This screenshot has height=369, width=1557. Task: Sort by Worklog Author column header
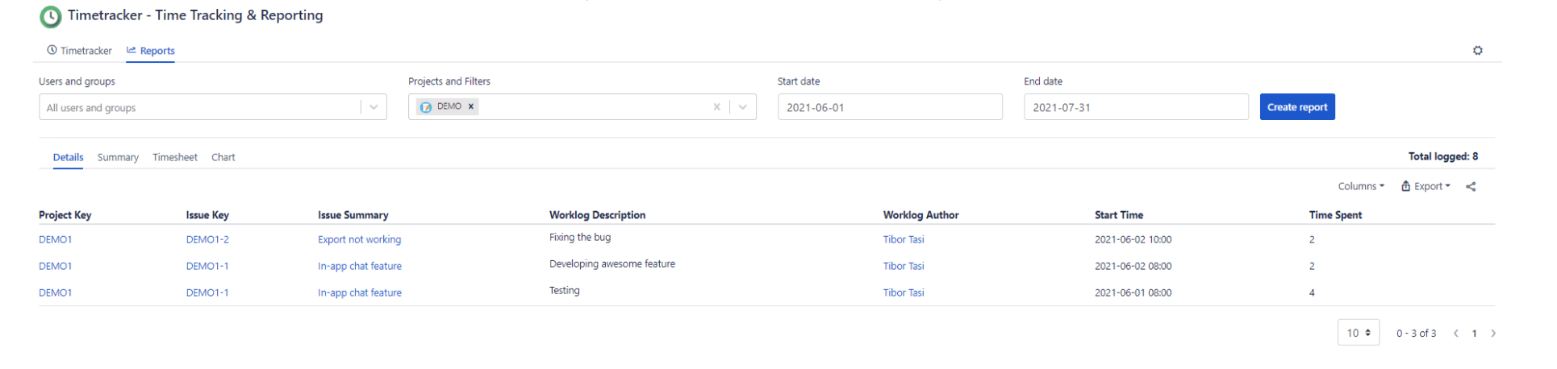pos(920,215)
